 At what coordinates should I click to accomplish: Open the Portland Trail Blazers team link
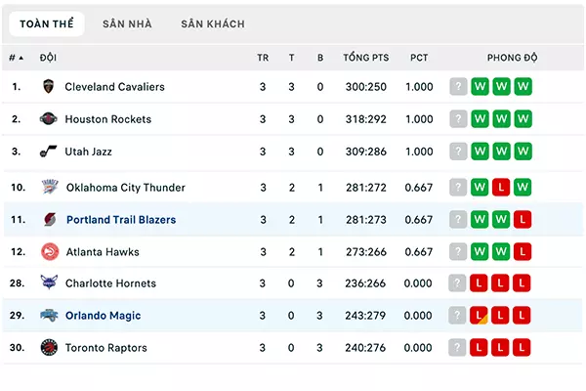point(121,220)
